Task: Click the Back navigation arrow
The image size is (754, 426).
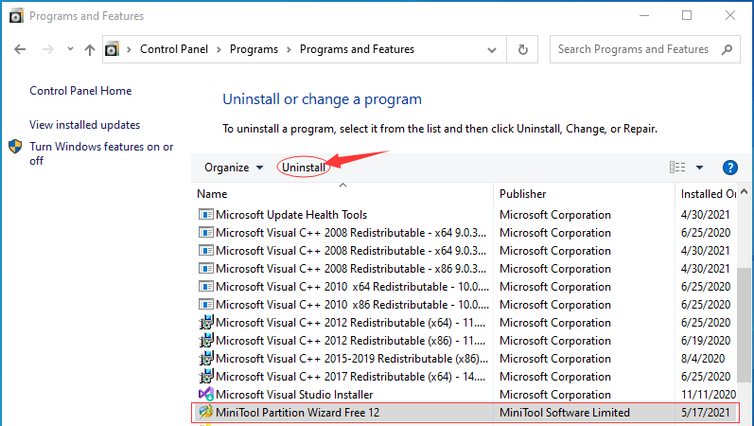Action: [20, 49]
